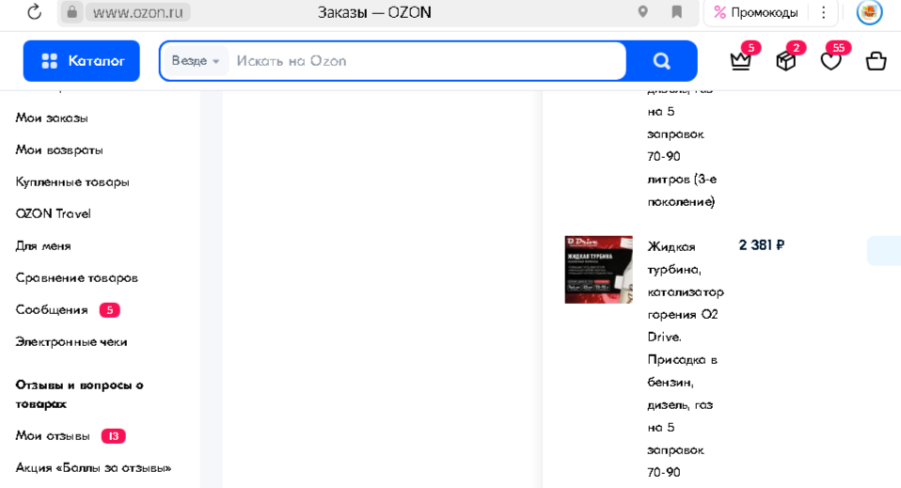This screenshot has width=901, height=488.
Task: Open Акция «Баллы за отзывы»
Action: tap(93, 468)
